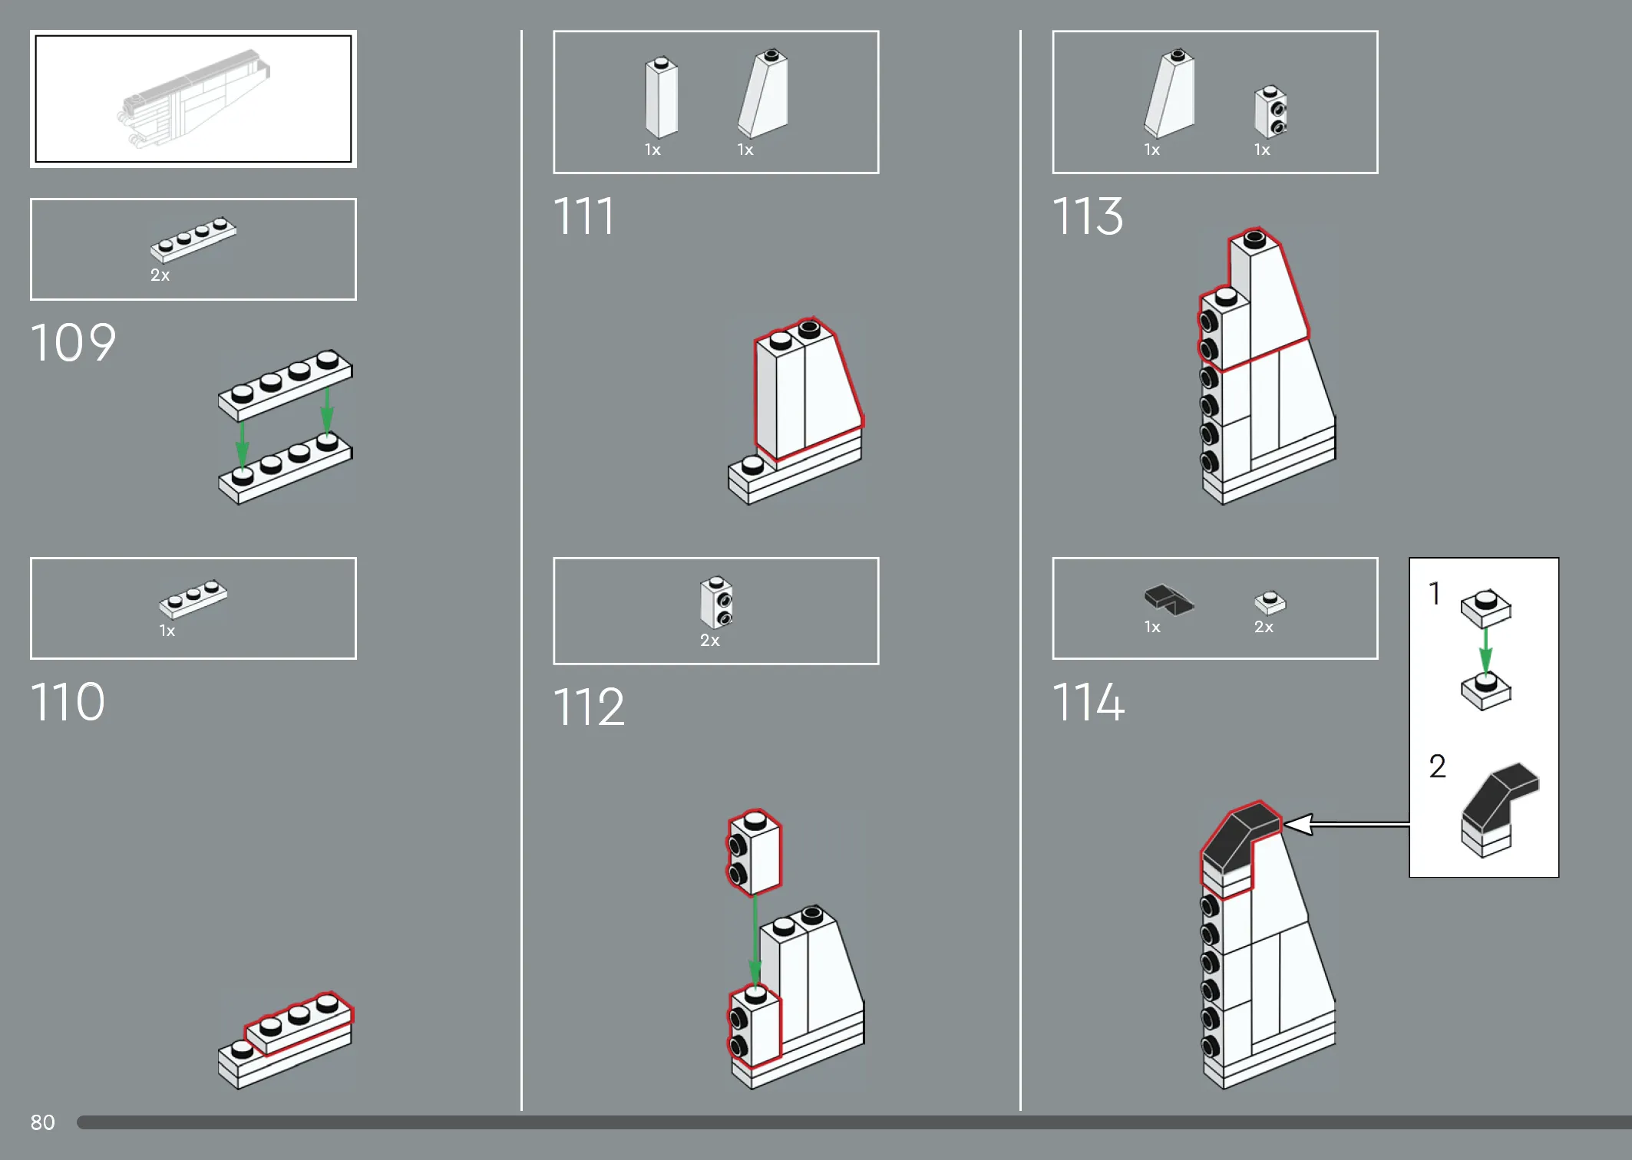The image size is (1632, 1160).
Task: Click the 1x3 plate in step 110 parts box
Action: (193, 598)
